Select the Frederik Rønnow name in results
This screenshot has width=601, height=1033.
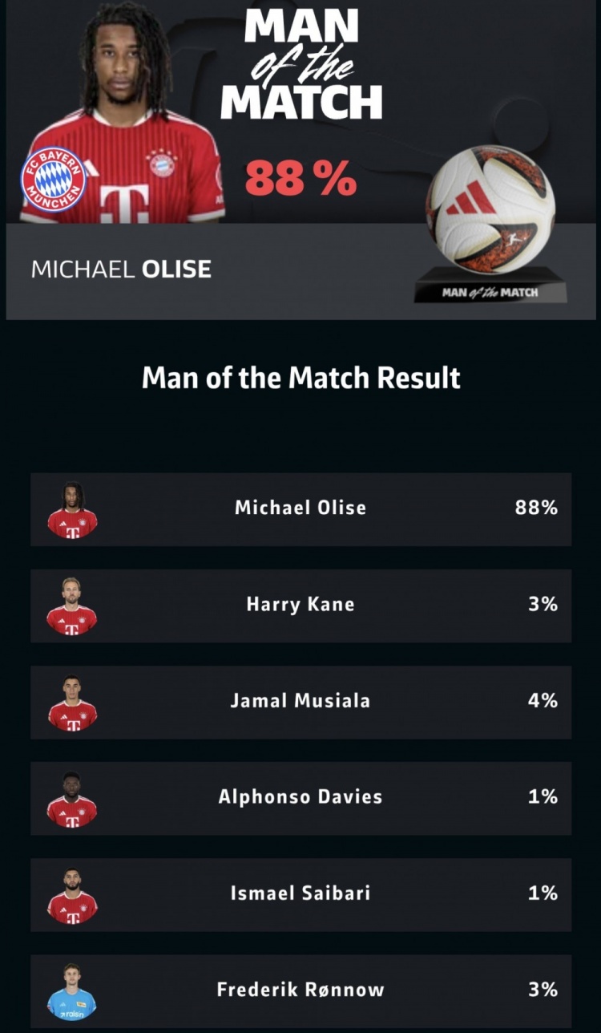tap(300, 989)
